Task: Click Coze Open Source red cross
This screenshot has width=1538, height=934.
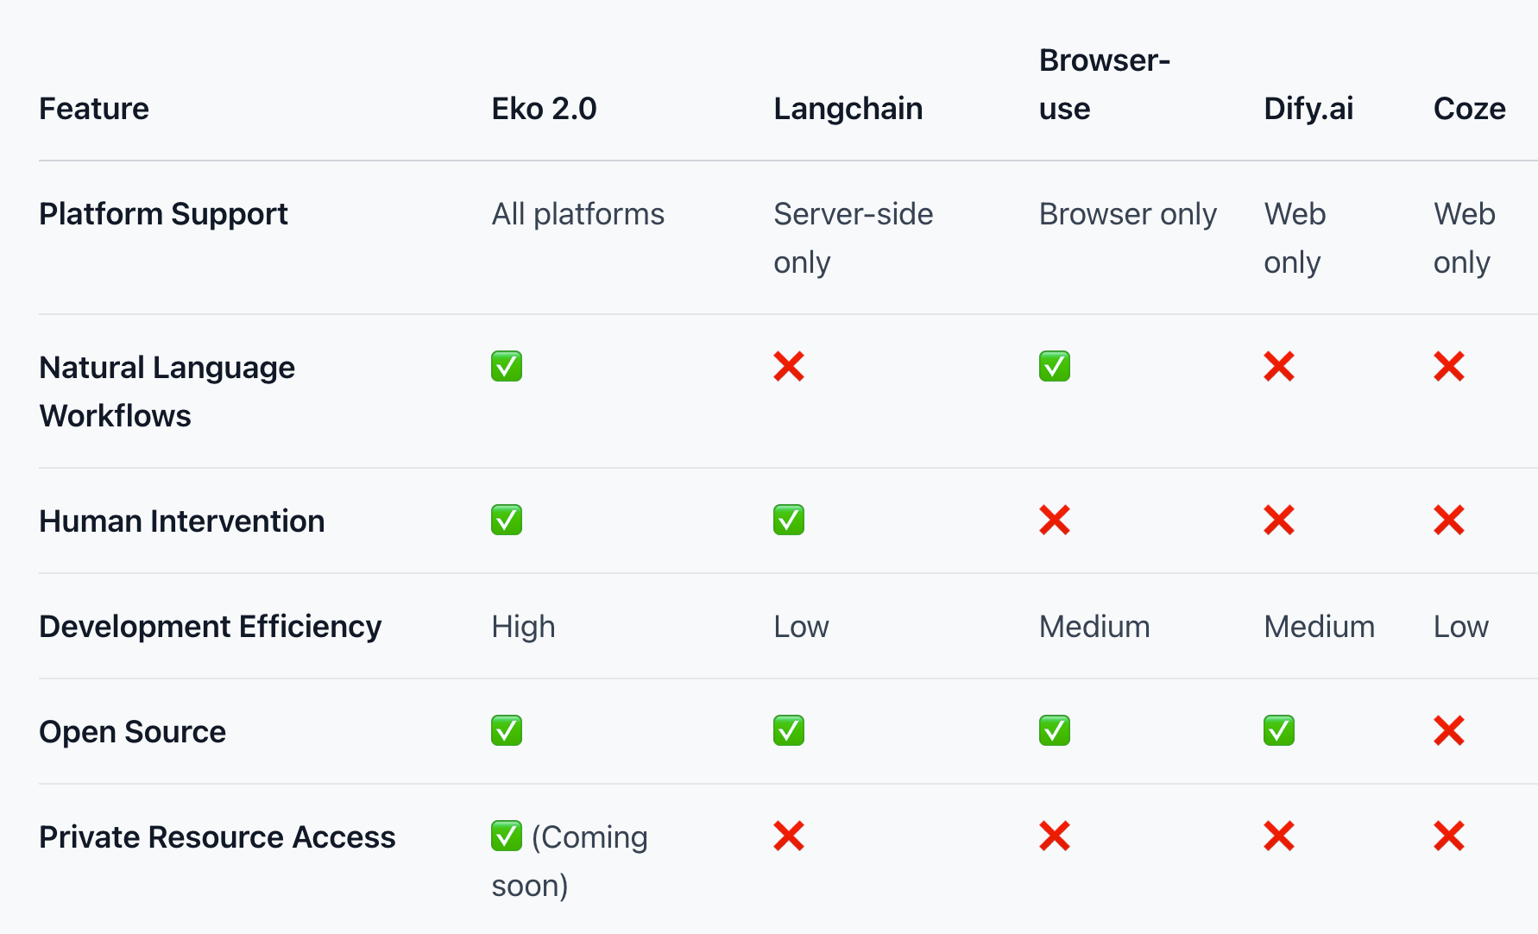Action: [x=1449, y=730]
